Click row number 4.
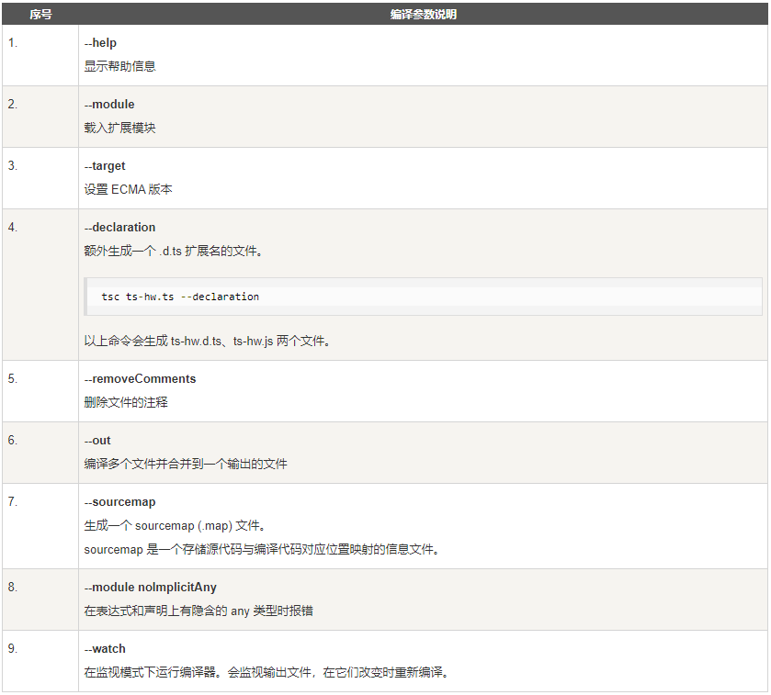The width and height of the screenshot is (771, 695). click(x=13, y=227)
